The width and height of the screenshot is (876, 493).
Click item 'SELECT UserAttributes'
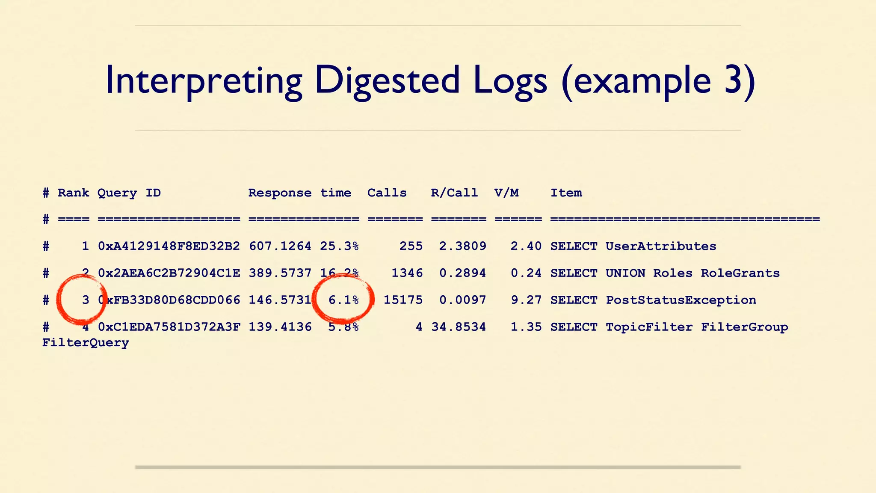(633, 246)
